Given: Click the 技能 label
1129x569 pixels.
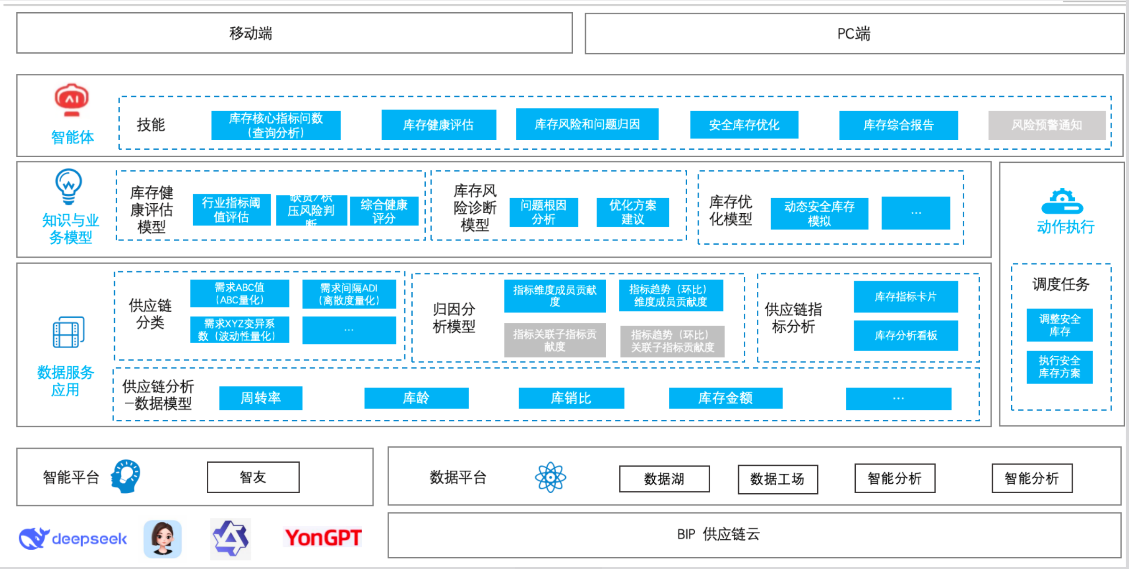Looking at the screenshot, I should (x=151, y=125).
